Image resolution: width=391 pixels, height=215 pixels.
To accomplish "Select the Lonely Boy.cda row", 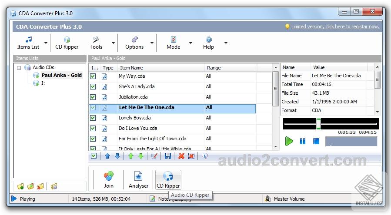I will coord(172,118).
